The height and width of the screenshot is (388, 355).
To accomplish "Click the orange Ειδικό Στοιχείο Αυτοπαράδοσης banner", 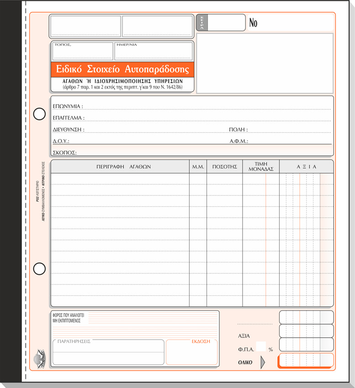I will point(122,69).
